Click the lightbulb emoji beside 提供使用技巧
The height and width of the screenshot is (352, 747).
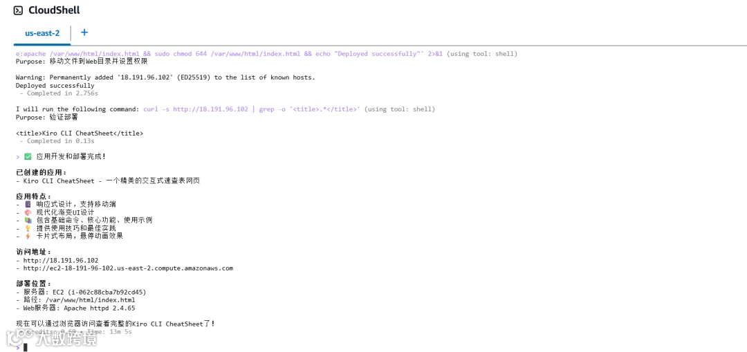[x=28, y=228]
